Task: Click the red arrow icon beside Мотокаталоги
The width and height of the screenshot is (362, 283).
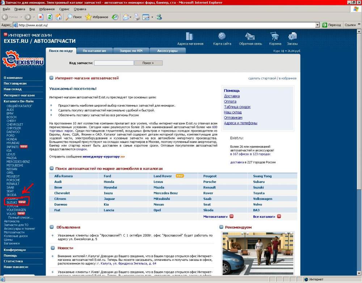Action: pyautogui.click(x=231, y=216)
